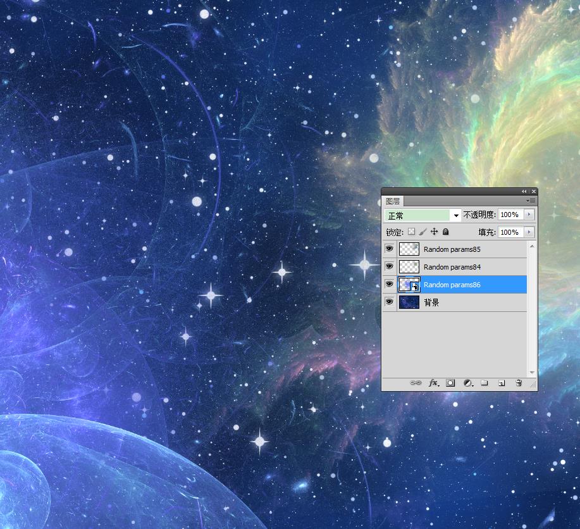This screenshot has height=529, width=580.
Task: Click the 填充 label
Action: click(x=487, y=232)
